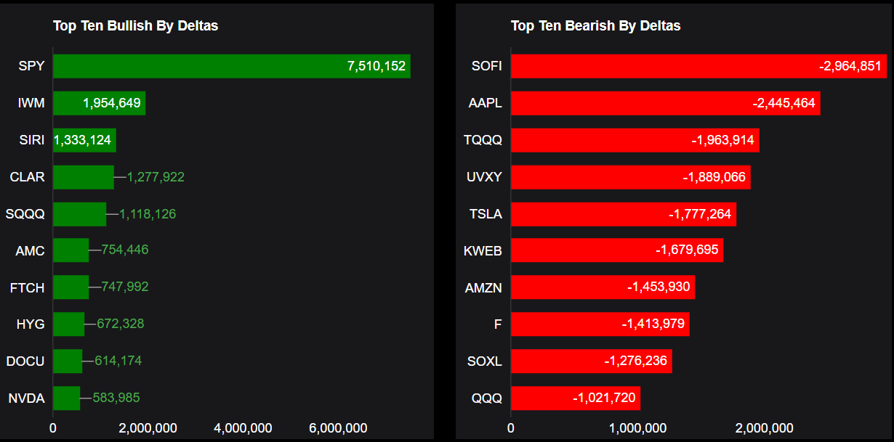Screen dimensions: 894x442
Task: Click the QQQ bearish bar
Action: coord(575,398)
